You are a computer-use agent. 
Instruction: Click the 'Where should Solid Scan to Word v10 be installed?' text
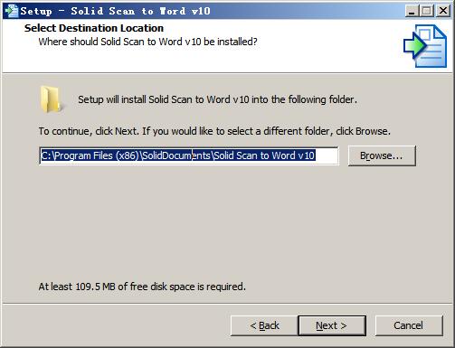point(147,42)
